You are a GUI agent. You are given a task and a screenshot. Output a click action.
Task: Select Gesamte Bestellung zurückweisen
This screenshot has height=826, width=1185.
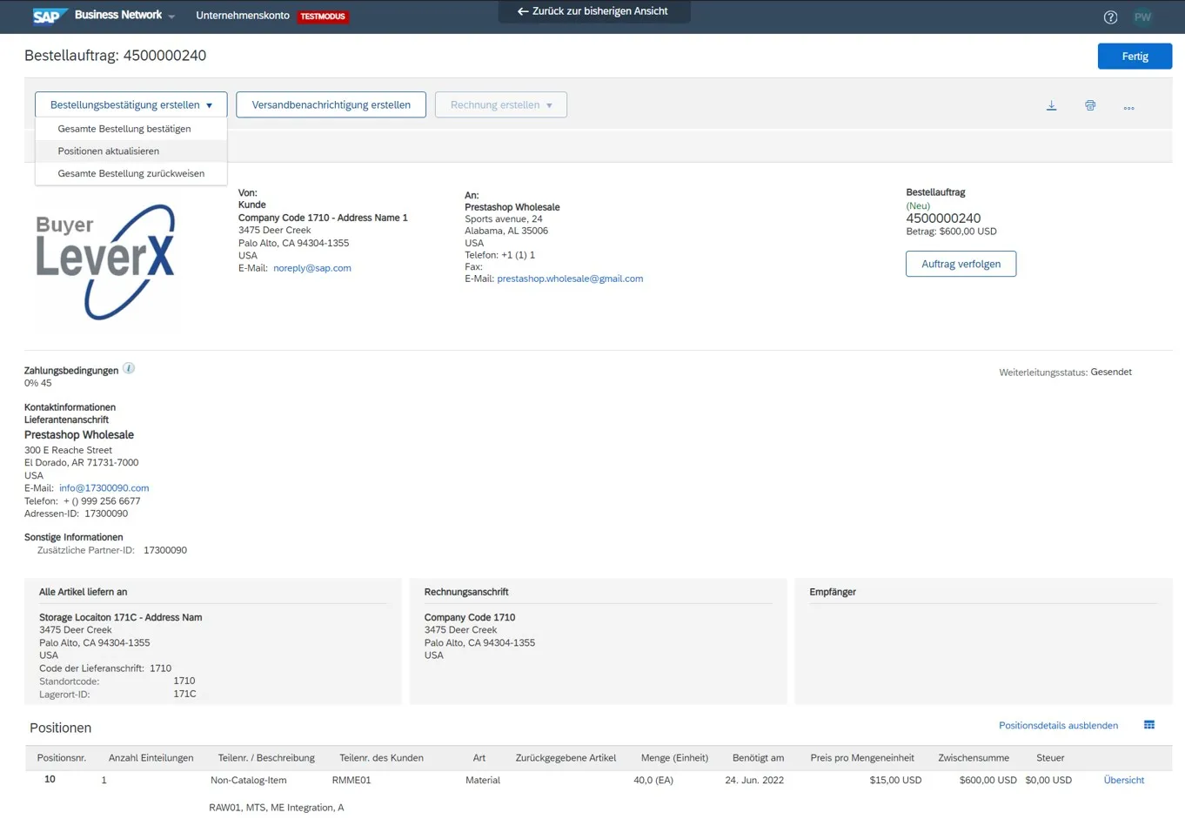click(131, 174)
